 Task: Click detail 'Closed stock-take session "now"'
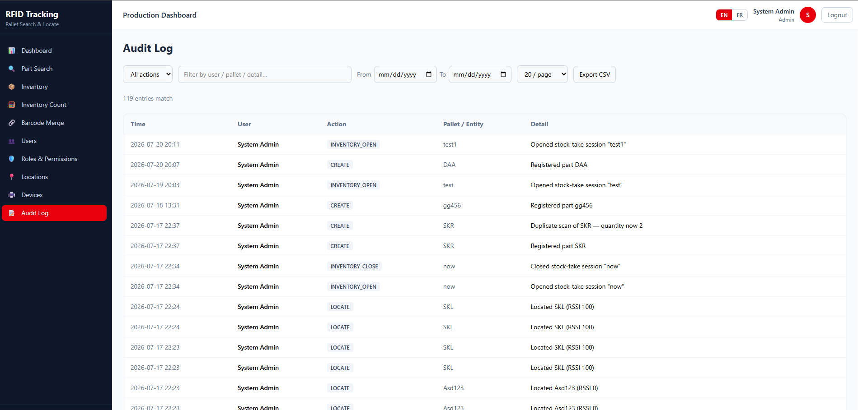pos(576,266)
